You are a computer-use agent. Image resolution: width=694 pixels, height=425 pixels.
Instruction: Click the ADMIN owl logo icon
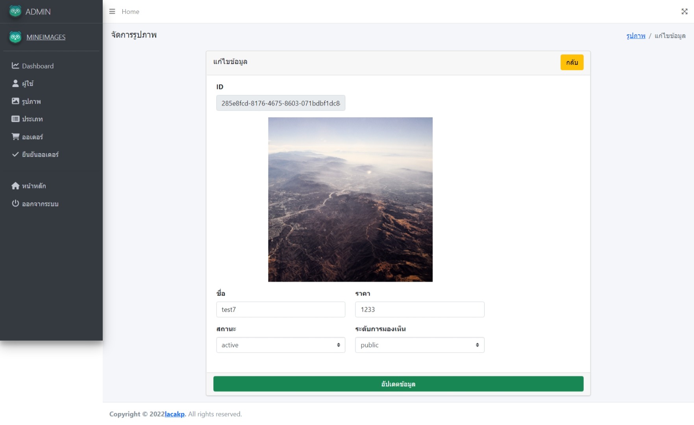(x=15, y=11)
